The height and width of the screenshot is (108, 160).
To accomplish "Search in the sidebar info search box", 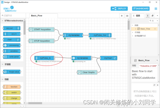I will coord(152,21).
